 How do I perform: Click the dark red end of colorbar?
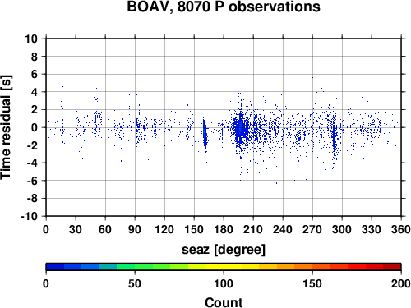[392, 267]
